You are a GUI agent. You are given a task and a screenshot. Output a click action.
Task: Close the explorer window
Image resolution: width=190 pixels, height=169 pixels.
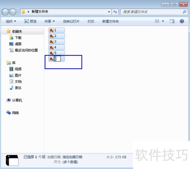(183, 5)
